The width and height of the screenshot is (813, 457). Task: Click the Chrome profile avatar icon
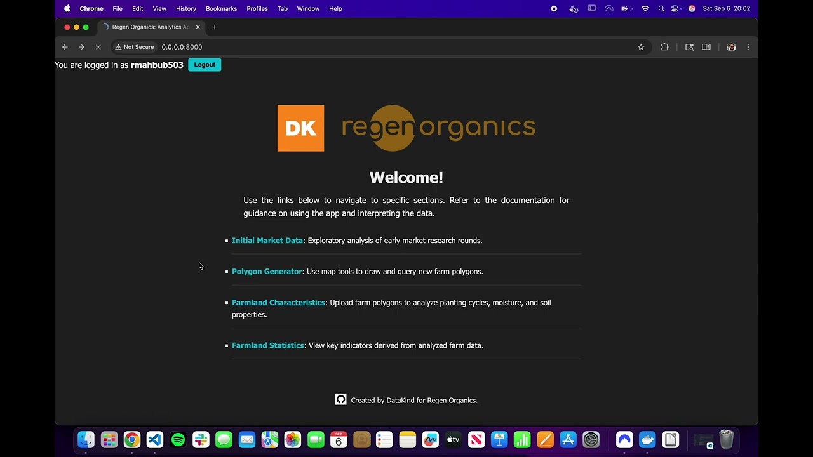(x=731, y=47)
